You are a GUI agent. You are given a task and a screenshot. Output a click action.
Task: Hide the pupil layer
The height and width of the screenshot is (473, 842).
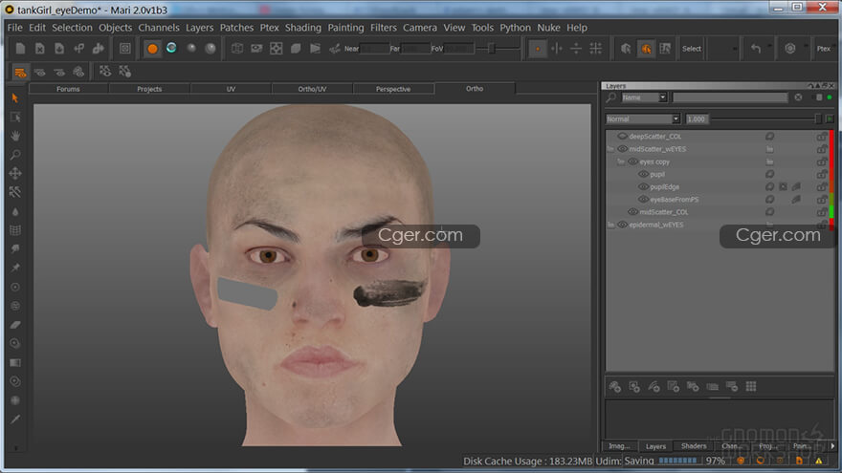click(x=643, y=174)
